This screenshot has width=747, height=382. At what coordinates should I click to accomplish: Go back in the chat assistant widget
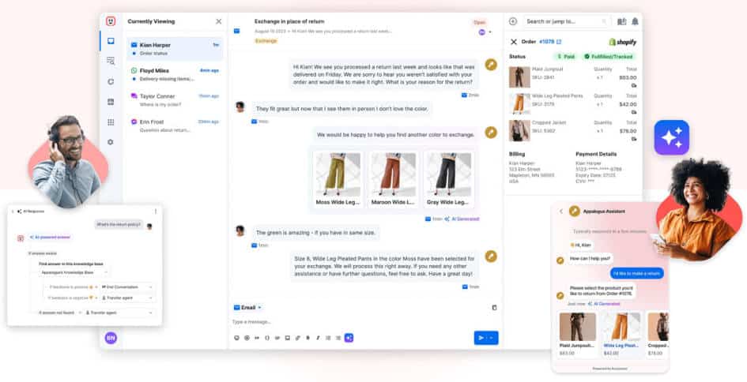click(x=561, y=212)
